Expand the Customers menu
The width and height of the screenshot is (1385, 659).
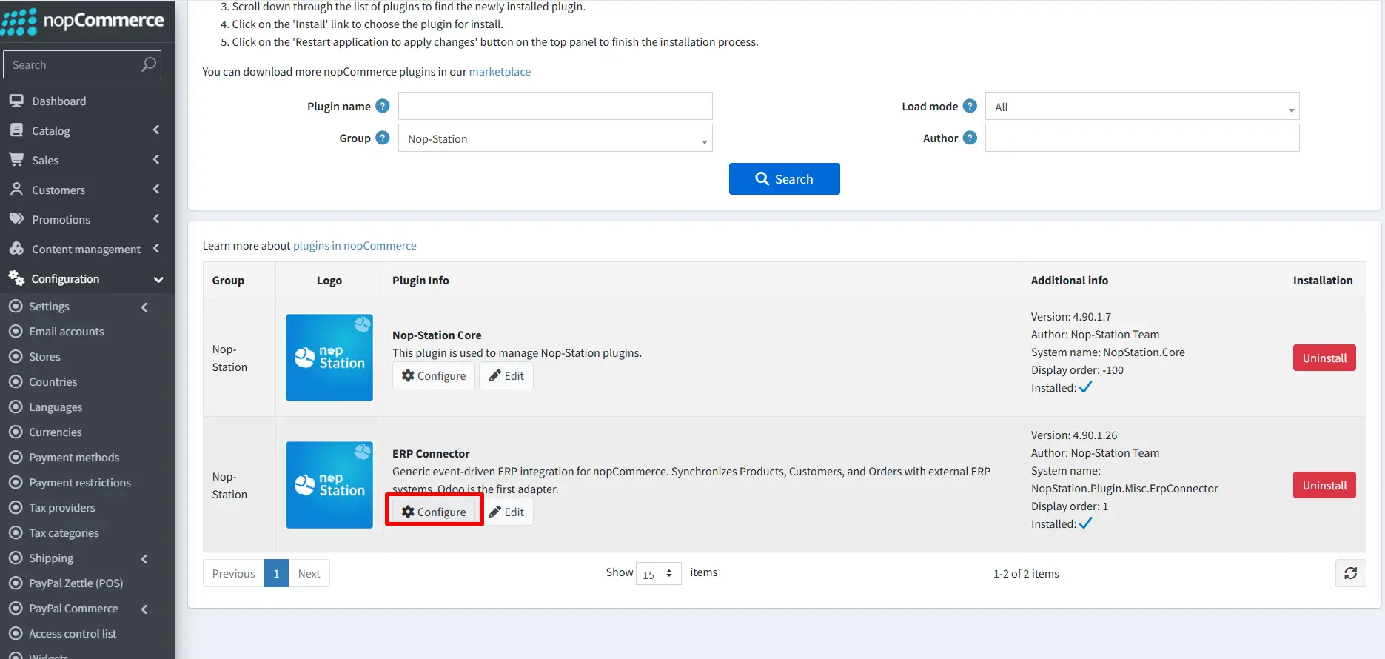[87, 190]
